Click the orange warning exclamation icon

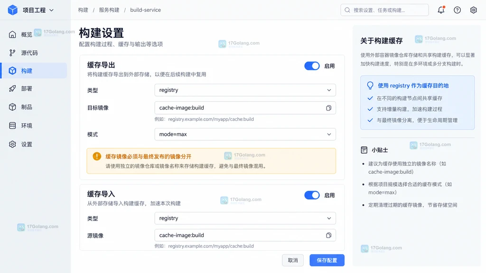tap(97, 156)
